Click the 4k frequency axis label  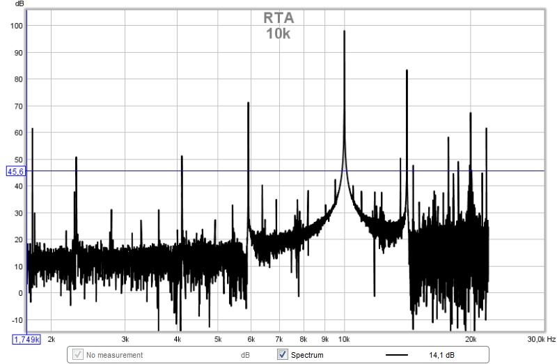pyautogui.click(x=178, y=339)
